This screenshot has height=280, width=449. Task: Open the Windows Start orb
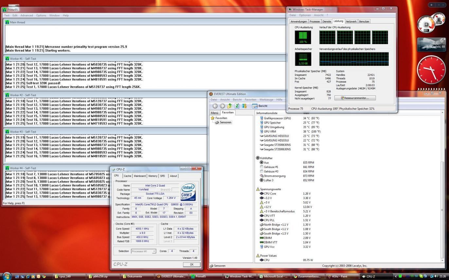[x=7, y=276]
